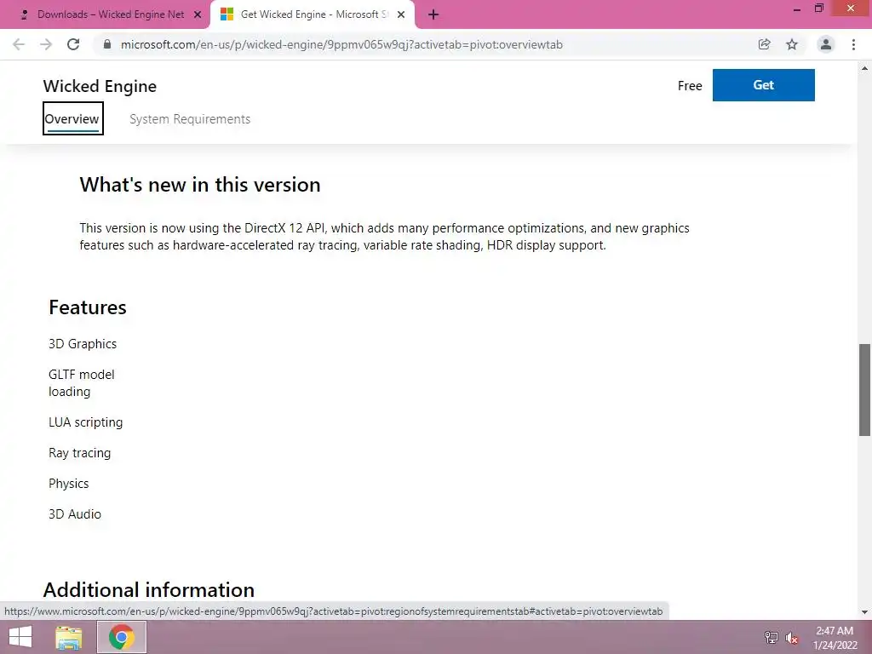Go back with the browser back arrow
This screenshot has height=654, width=872.
(19, 44)
